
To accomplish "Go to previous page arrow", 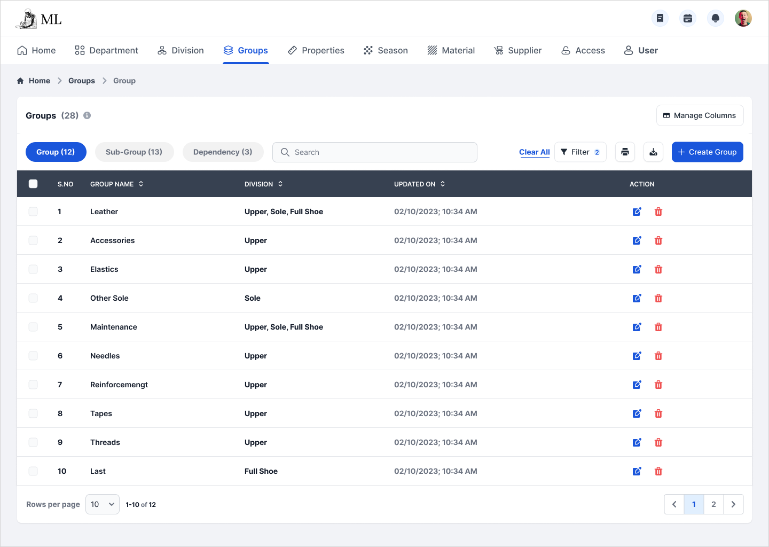I will (x=674, y=504).
